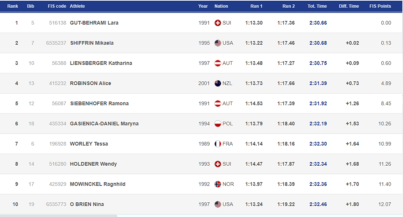
Task: Open SHIFFRIN Mikaela's athlete page
Action: coord(92,43)
